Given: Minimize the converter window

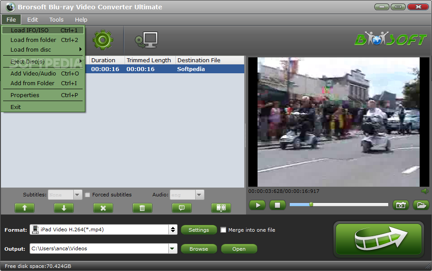Looking at the screenshot, I should coord(382,7).
